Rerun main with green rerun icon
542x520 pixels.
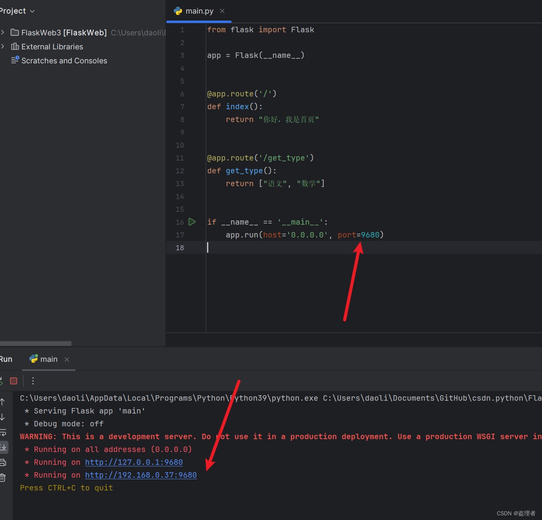1,381
